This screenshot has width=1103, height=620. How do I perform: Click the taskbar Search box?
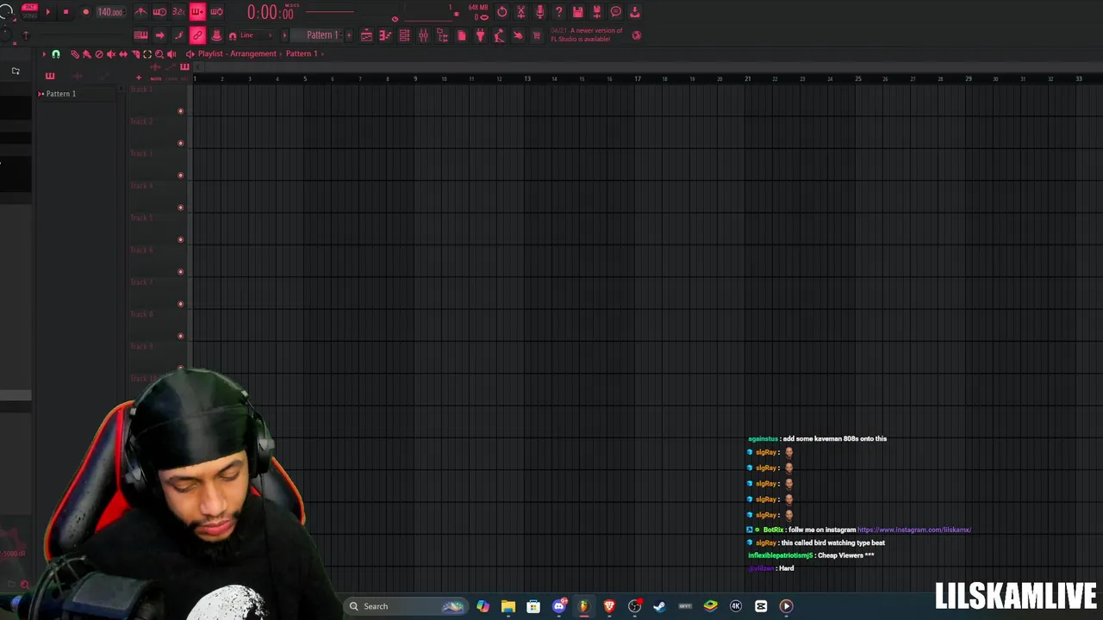point(405,606)
